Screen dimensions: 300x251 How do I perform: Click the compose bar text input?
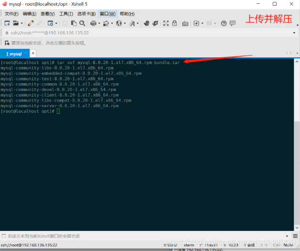(145, 236)
